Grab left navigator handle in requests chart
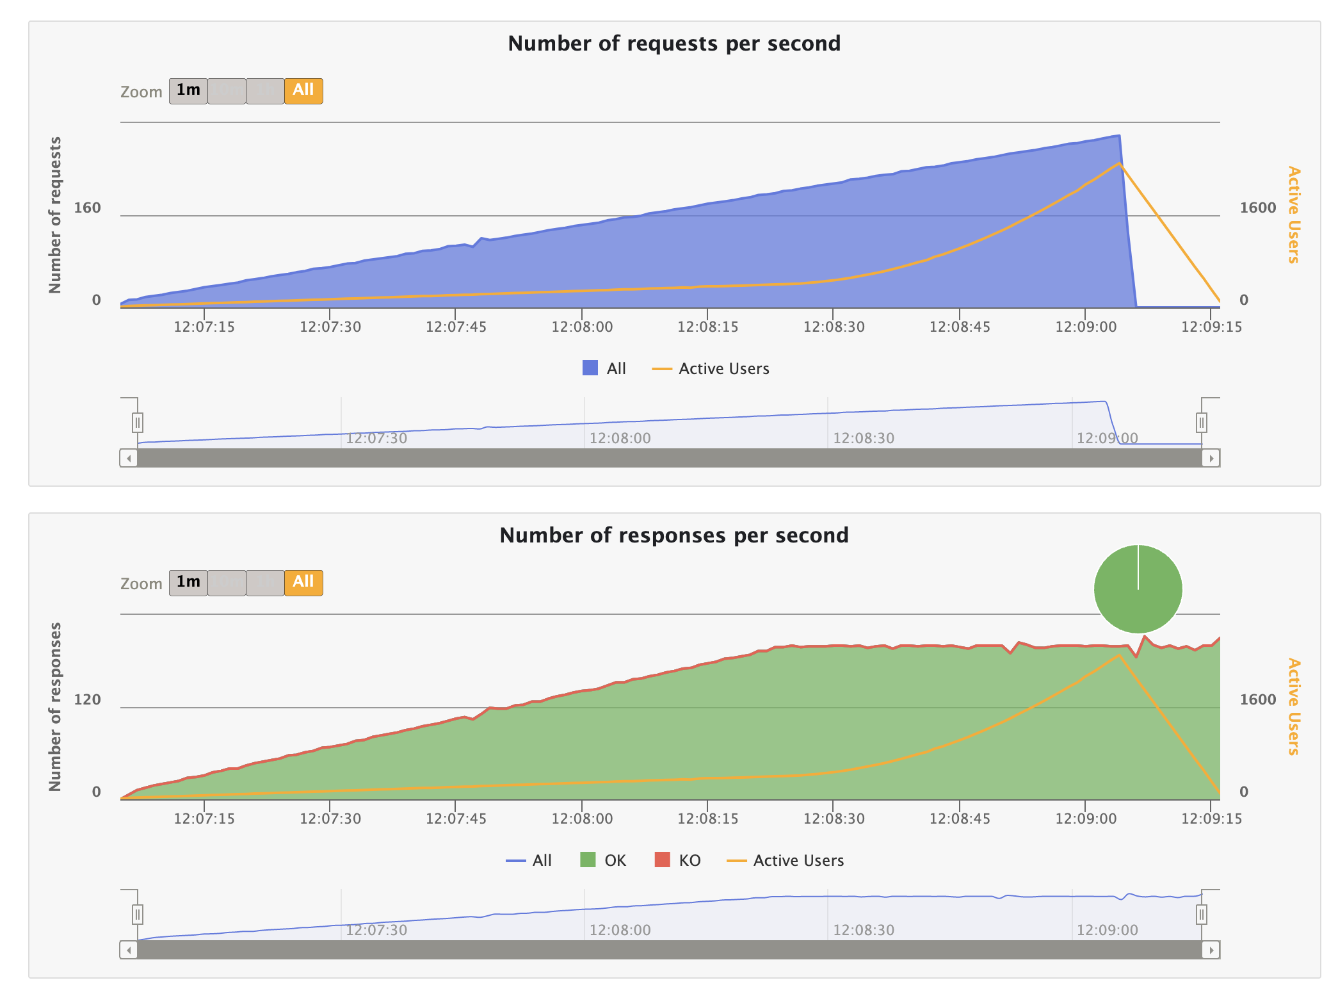This screenshot has width=1338, height=994. (x=137, y=423)
